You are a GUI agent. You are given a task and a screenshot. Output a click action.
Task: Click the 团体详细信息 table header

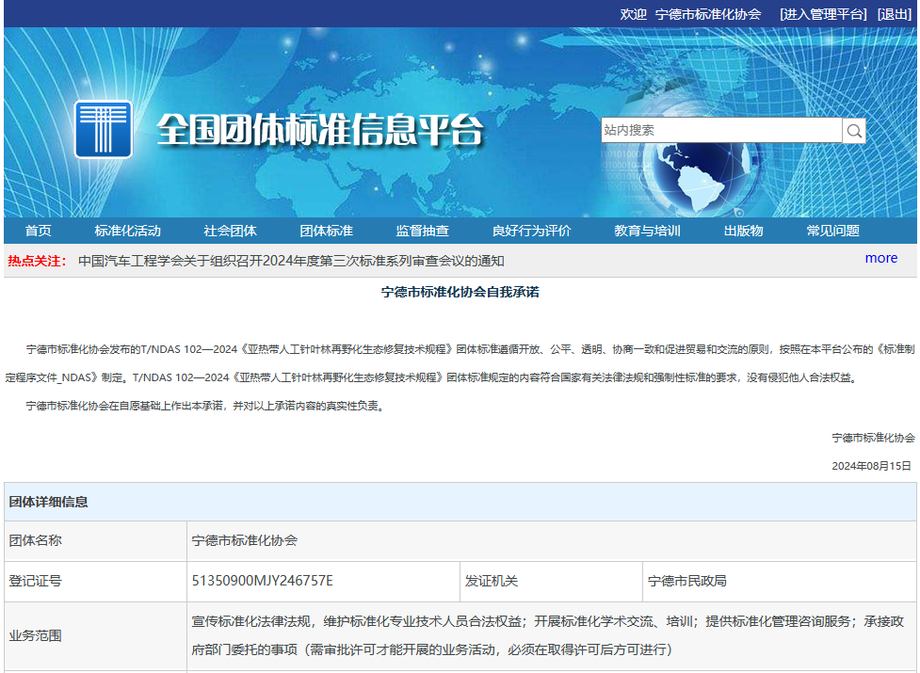pos(49,502)
